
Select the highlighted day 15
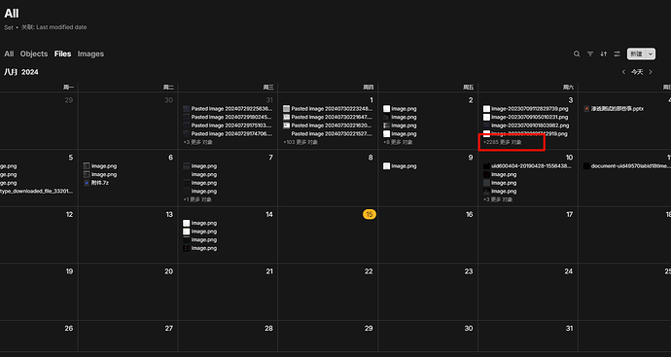[370, 214]
